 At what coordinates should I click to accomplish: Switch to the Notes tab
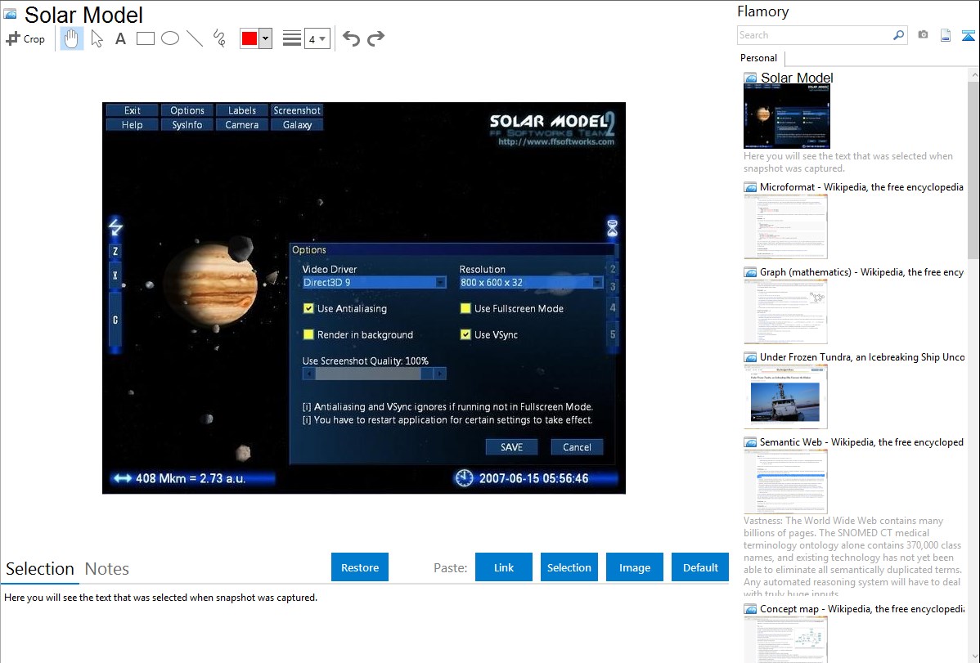point(106,569)
